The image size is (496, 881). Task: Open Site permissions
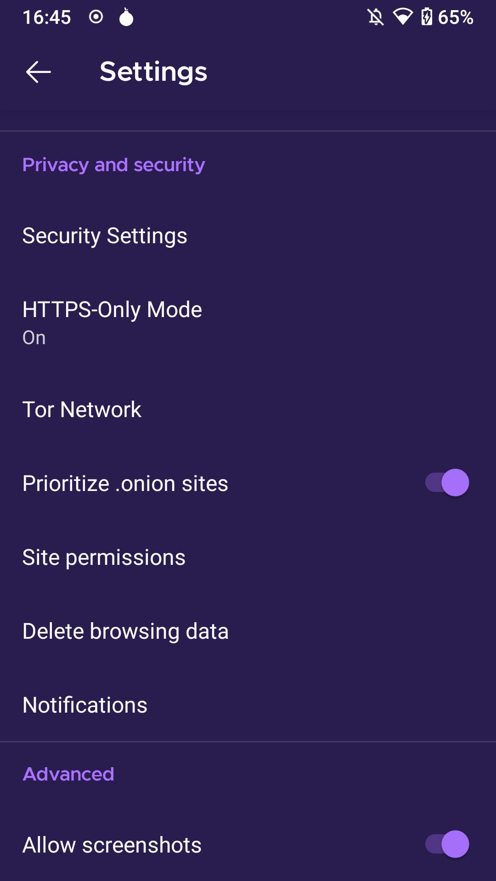[248, 557]
